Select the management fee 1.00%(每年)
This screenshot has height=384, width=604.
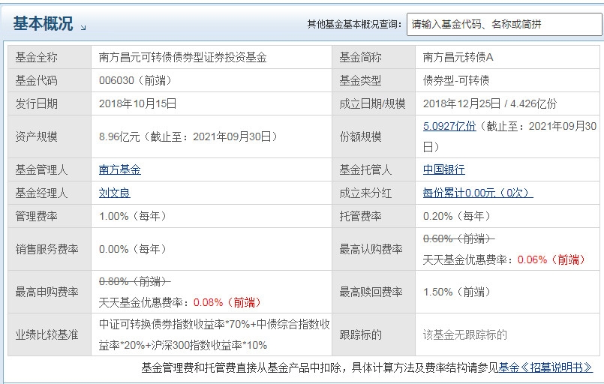(x=133, y=216)
